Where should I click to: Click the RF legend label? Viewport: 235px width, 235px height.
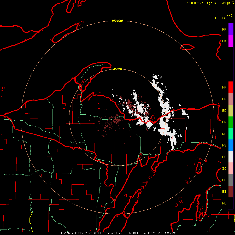(x=224, y=29)
